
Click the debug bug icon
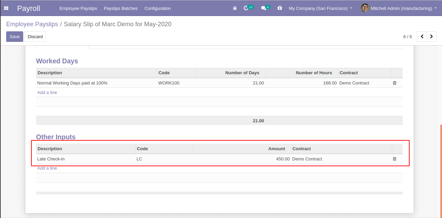[x=235, y=8]
